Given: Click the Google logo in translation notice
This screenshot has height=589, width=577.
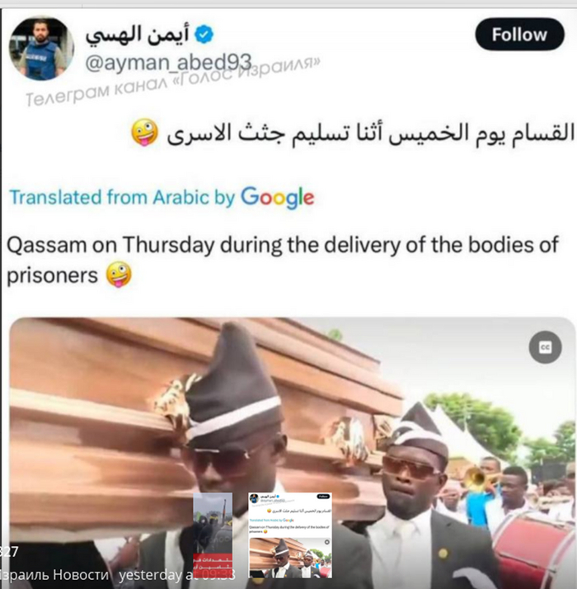Looking at the screenshot, I should (278, 197).
